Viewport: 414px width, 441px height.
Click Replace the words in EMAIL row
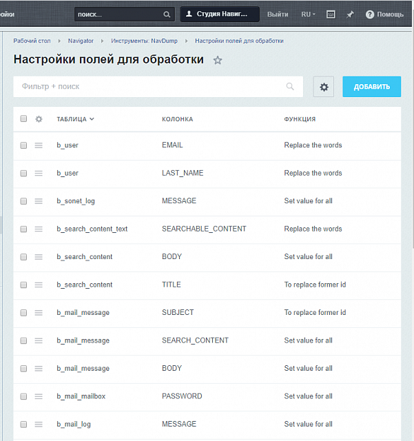pos(313,145)
